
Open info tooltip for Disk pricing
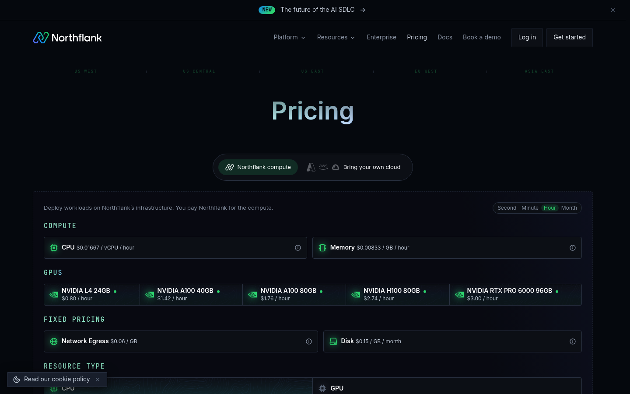click(573, 341)
